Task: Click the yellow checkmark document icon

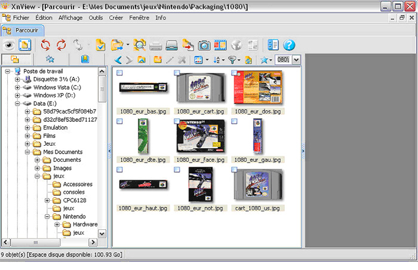Action: [x=100, y=45]
